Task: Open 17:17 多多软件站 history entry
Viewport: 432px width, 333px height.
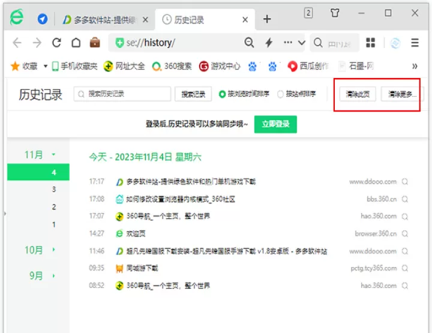Action: 191,182
